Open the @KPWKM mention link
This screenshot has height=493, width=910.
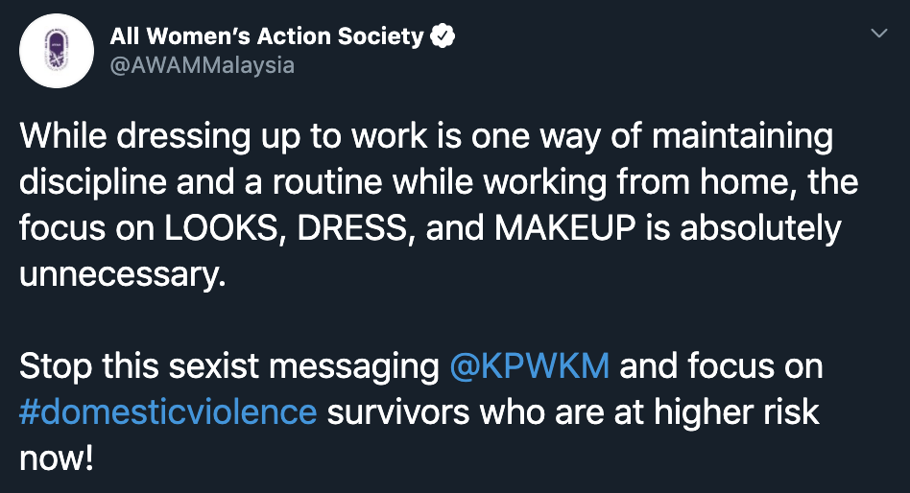click(529, 365)
